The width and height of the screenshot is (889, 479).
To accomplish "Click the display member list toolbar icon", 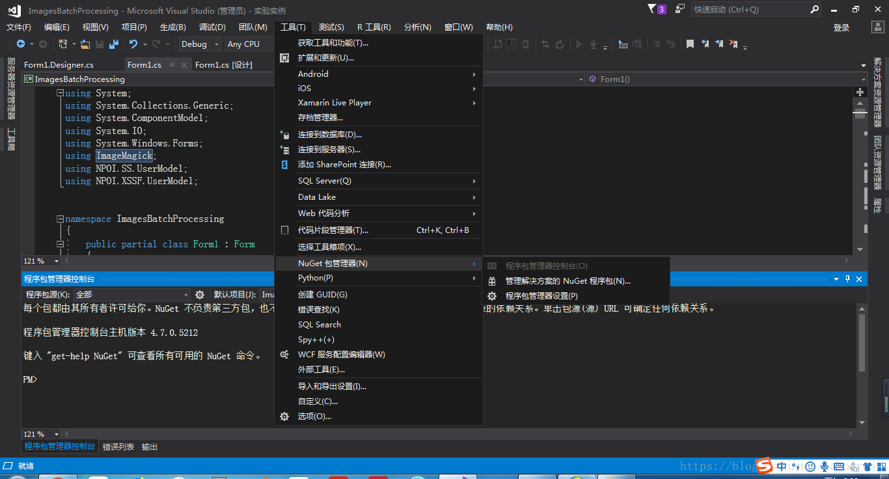I will click(x=623, y=44).
